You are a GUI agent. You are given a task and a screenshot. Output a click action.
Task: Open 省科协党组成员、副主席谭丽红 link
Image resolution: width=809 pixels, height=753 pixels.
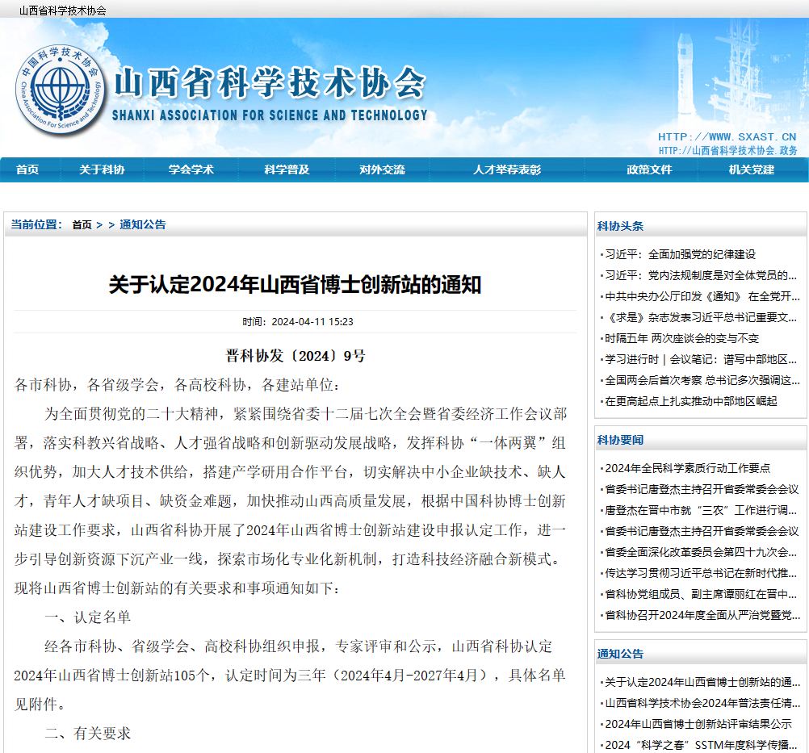pyautogui.click(x=701, y=594)
